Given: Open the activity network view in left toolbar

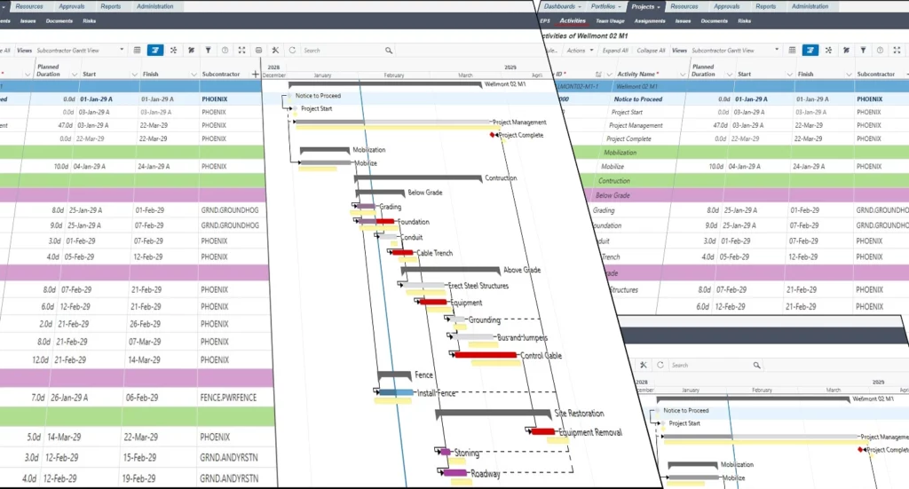Looking at the screenshot, I should coord(173,51).
